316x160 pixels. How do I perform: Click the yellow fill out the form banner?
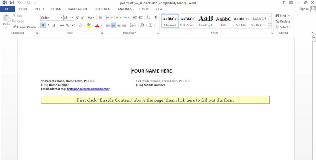click(x=155, y=100)
